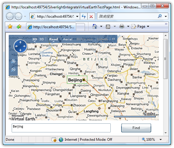The width and height of the screenshot is (174, 148).
Task: Toggle map Labels option
Action: click(103, 39)
